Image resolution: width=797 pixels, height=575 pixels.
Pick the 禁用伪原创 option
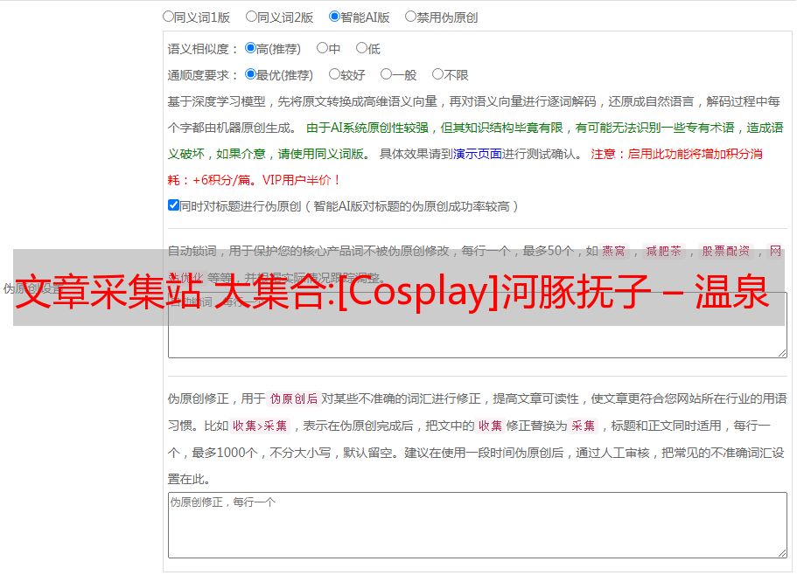(410, 17)
